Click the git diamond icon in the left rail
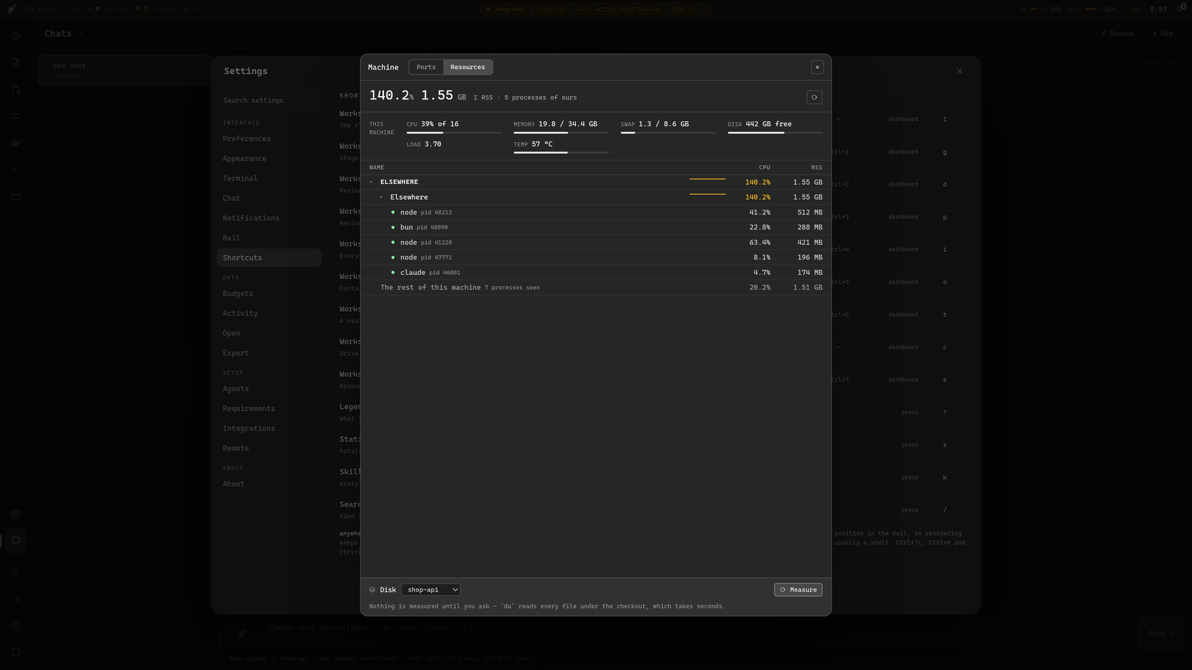 pyautogui.click(x=16, y=36)
